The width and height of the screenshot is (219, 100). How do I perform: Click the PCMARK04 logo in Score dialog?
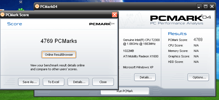tap(102, 23)
